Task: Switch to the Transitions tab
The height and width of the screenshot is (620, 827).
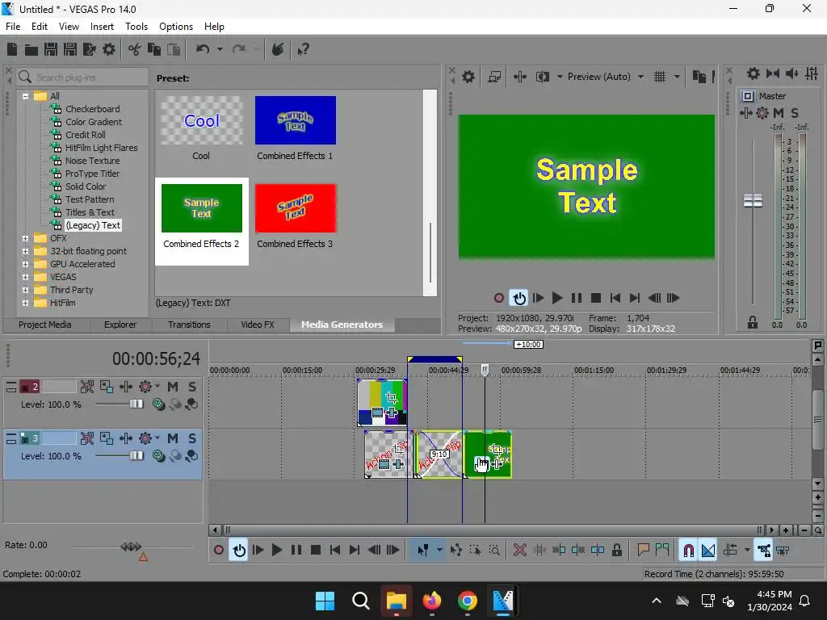Action: 189,325
